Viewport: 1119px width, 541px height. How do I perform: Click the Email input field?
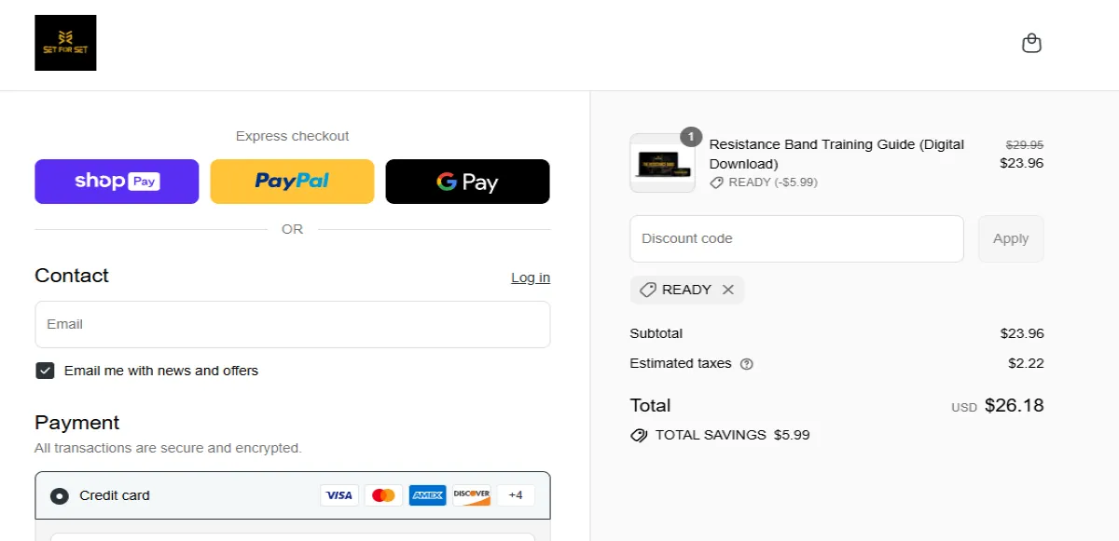pyautogui.click(x=292, y=324)
